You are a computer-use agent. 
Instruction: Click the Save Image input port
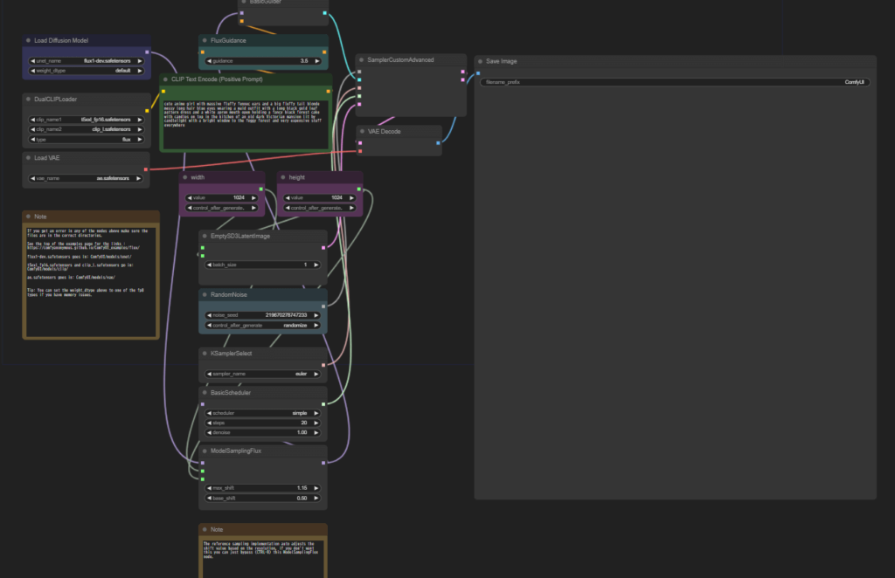pos(478,73)
